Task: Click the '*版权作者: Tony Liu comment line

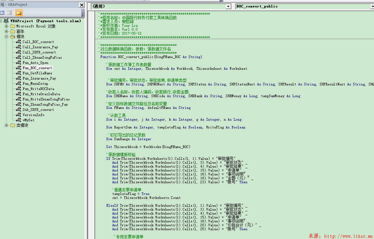Action: (x=118, y=25)
